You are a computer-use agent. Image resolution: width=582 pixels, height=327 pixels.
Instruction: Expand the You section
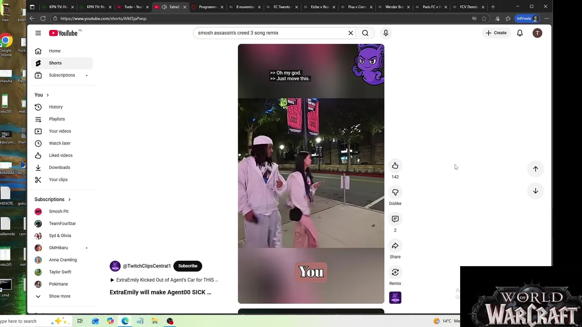click(x=42, y=95)
